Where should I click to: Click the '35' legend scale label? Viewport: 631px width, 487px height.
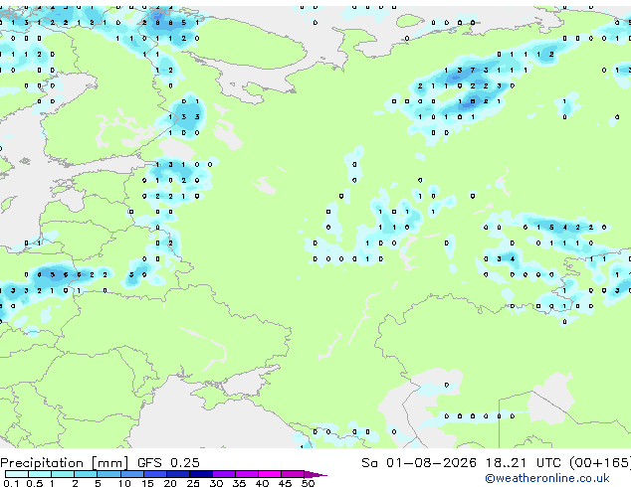(x=239, y=483)
